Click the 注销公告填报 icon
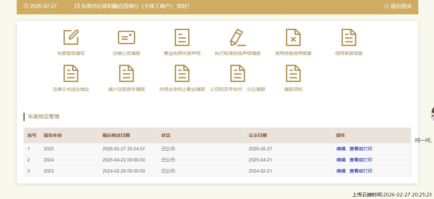This screenshot has height=199, width=434. pyautogui.click(x=127, y=37)
